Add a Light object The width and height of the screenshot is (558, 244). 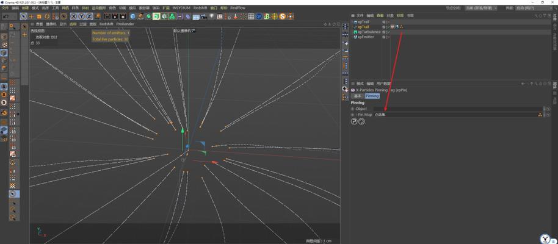(212, 16)
